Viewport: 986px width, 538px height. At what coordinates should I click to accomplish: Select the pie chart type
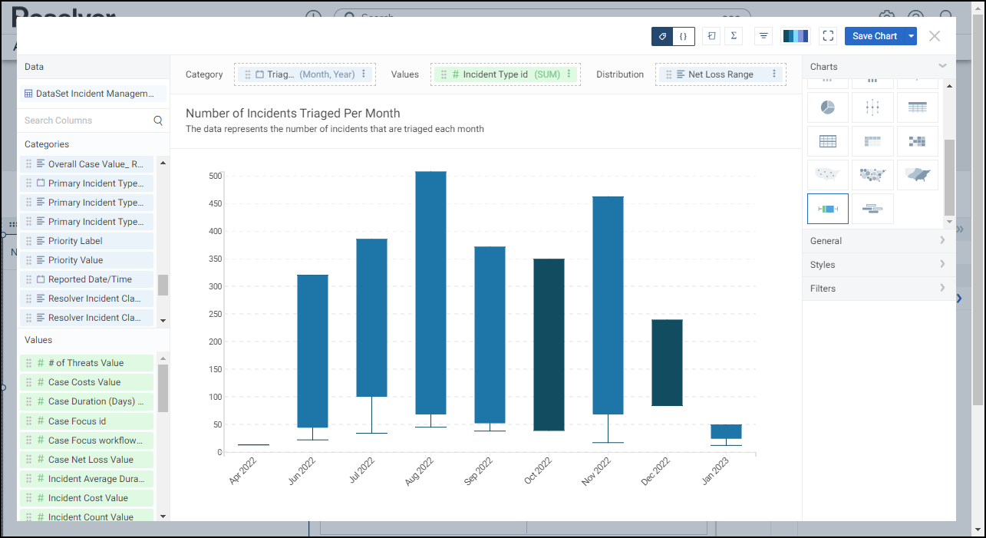pyautogui.click(x=828, y=108)
